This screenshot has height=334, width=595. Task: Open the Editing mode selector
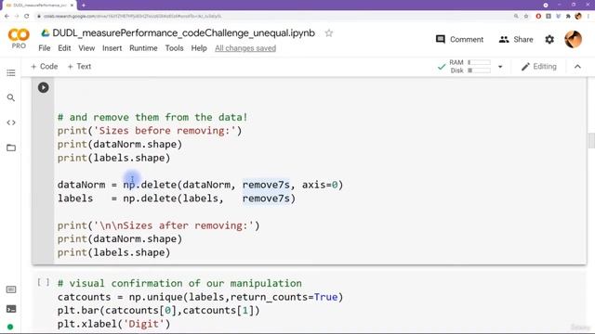[539, 67]
